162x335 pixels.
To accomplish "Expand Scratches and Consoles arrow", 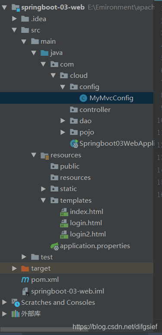I will pyautogui.click(x=4, y=302).
